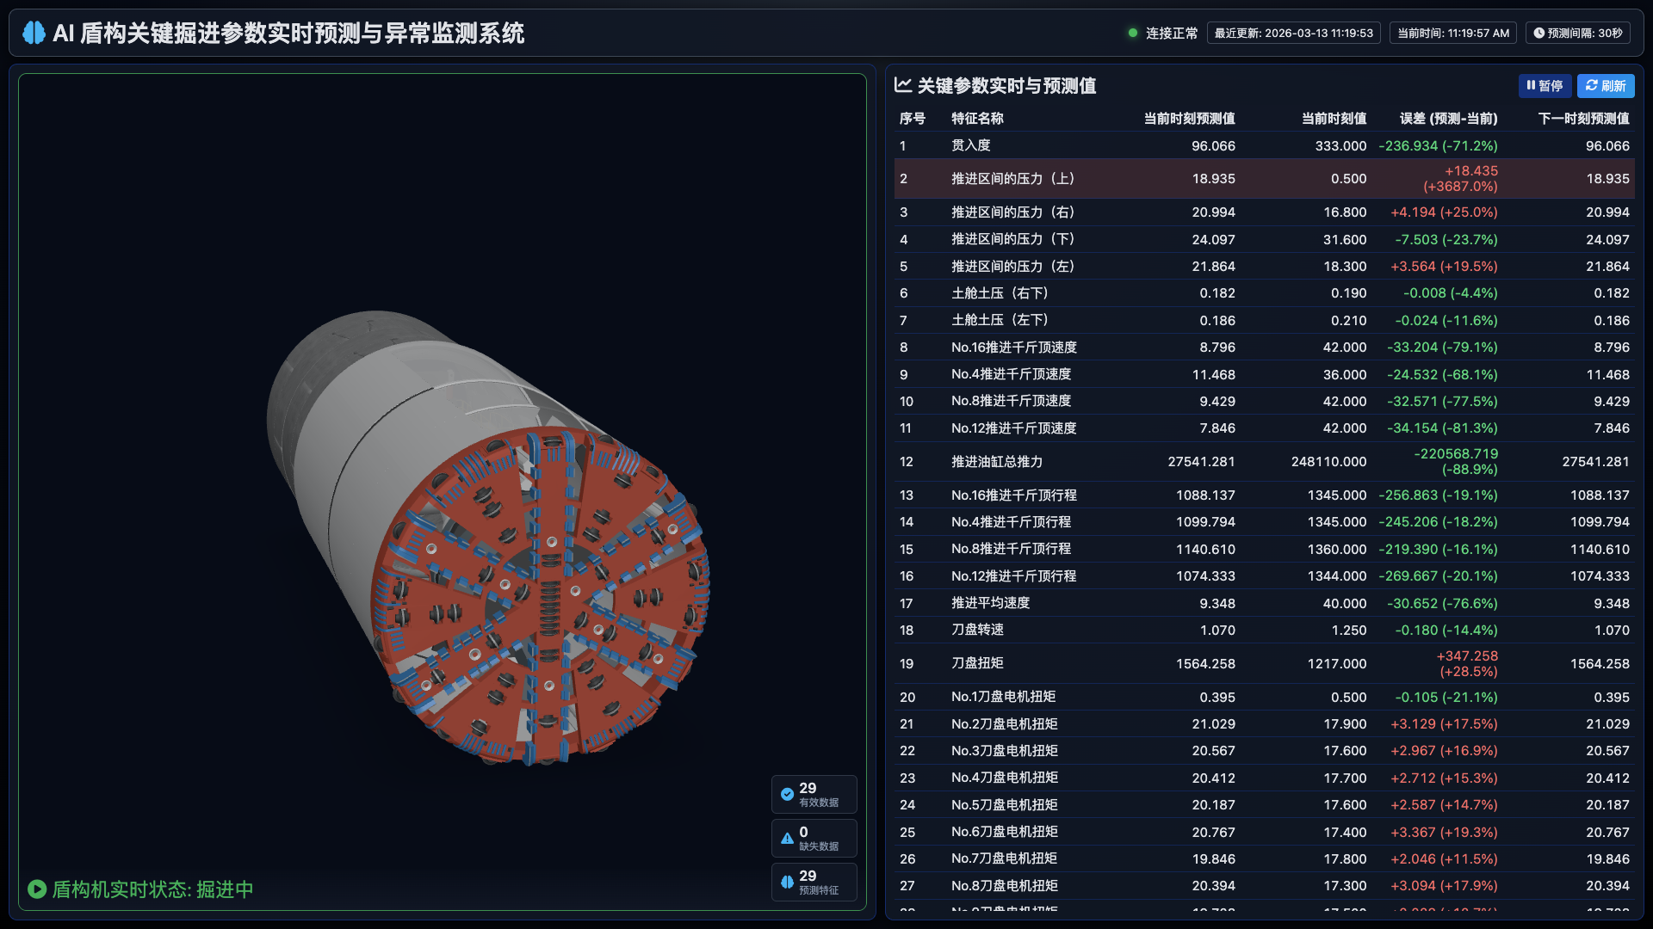Click the clock icon beside prediction interval
The height and width of the screenshot is (929, 1653).
coord(1538,33)
